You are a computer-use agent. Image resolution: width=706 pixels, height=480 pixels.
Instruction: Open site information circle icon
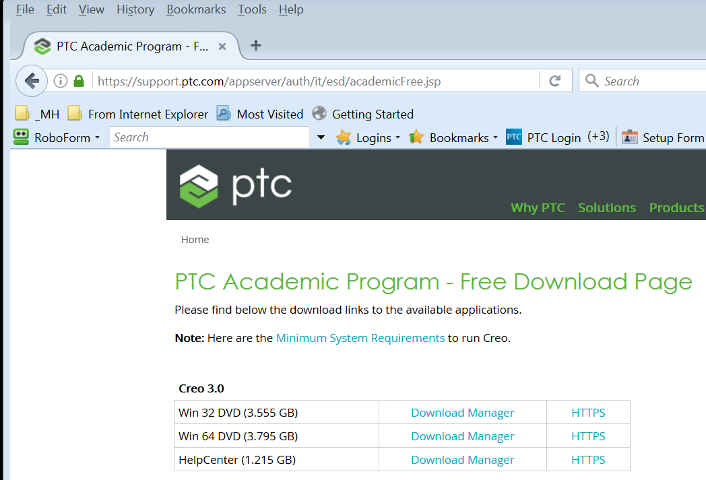pyautogui.click(x=61, y=81)
